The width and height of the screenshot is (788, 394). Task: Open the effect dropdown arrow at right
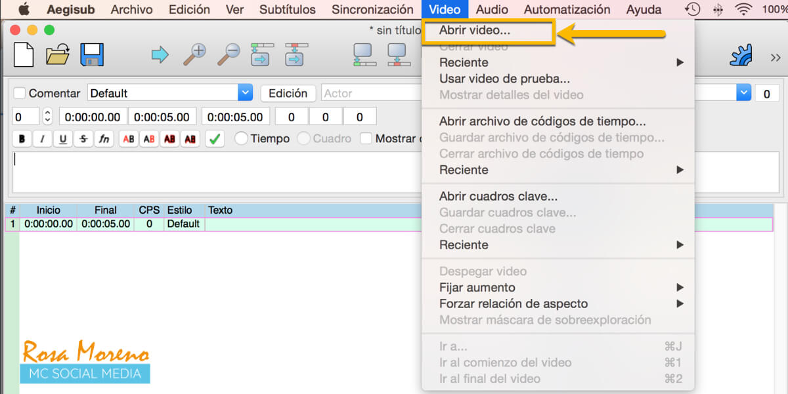(x=743, y=93)
